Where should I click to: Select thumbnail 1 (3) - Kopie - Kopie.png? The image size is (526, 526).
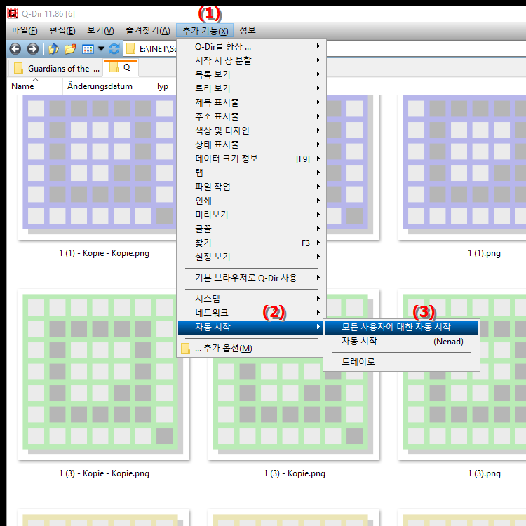(102, 375)
